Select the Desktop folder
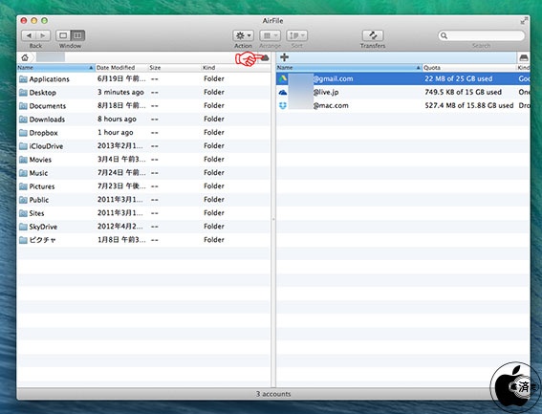This screenshot has height=414, width=542. [143, 93]
